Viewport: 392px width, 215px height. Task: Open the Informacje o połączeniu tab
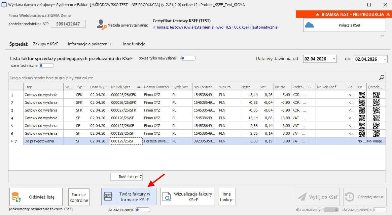pyautogui.click(x=89, y=44)
